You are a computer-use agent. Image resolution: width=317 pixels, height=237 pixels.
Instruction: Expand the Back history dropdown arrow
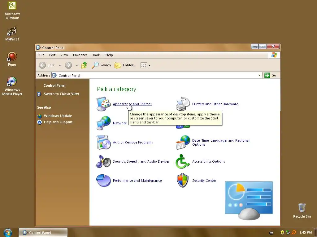coord(60,65)
